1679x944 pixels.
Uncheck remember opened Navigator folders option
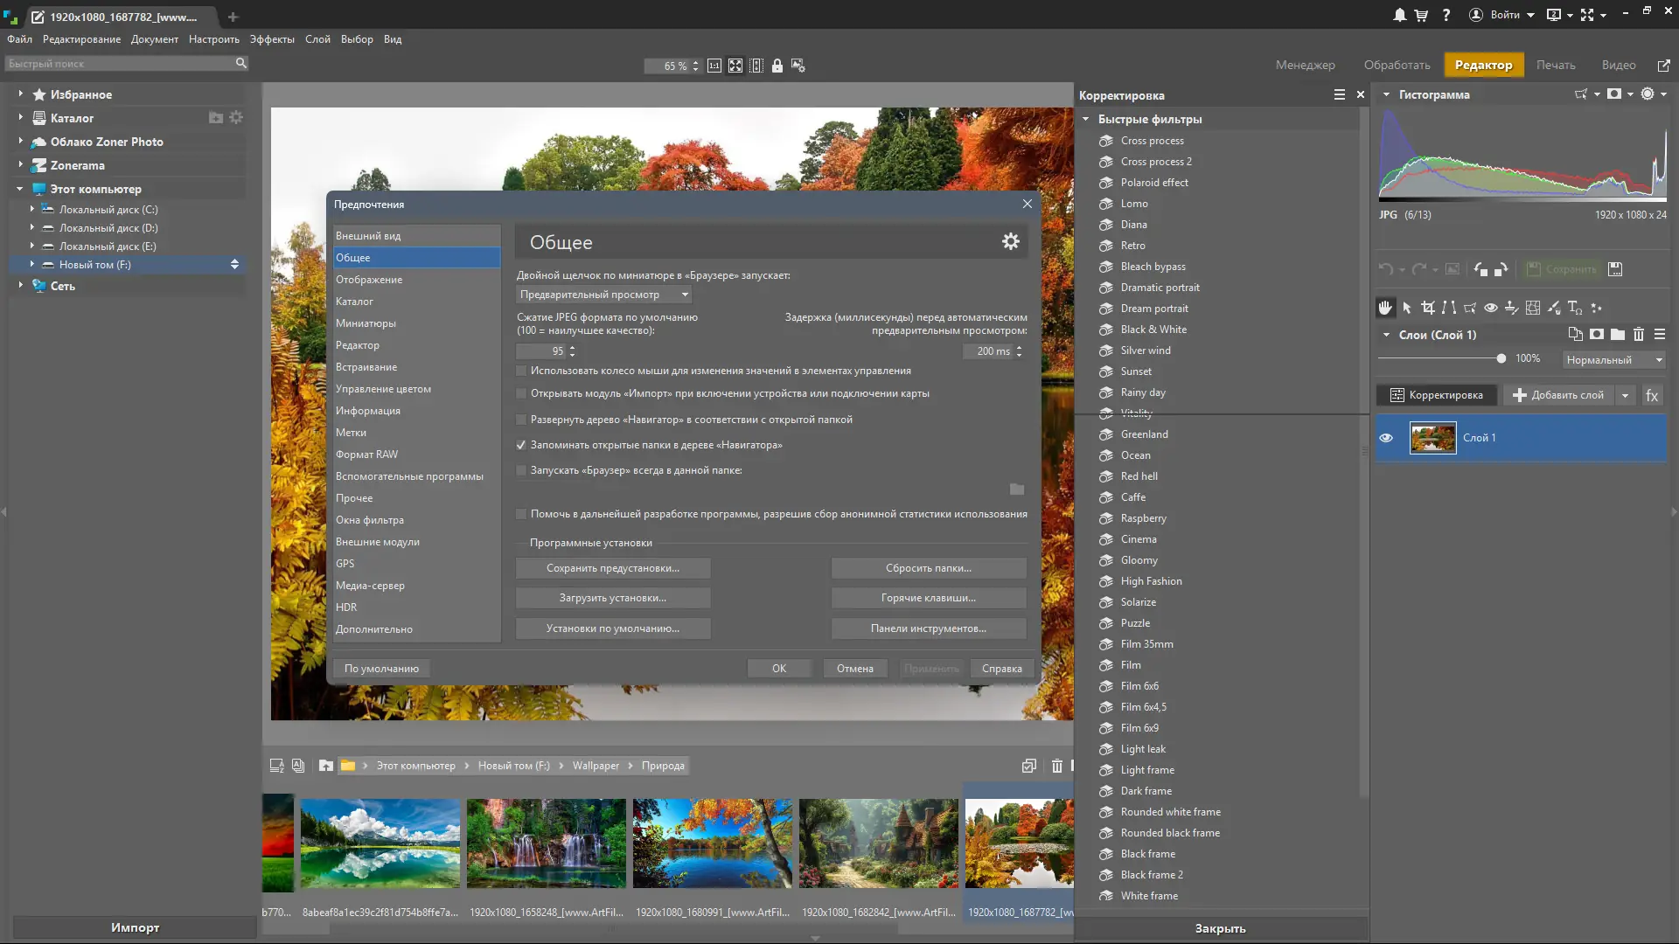click(x=522, y=445)
